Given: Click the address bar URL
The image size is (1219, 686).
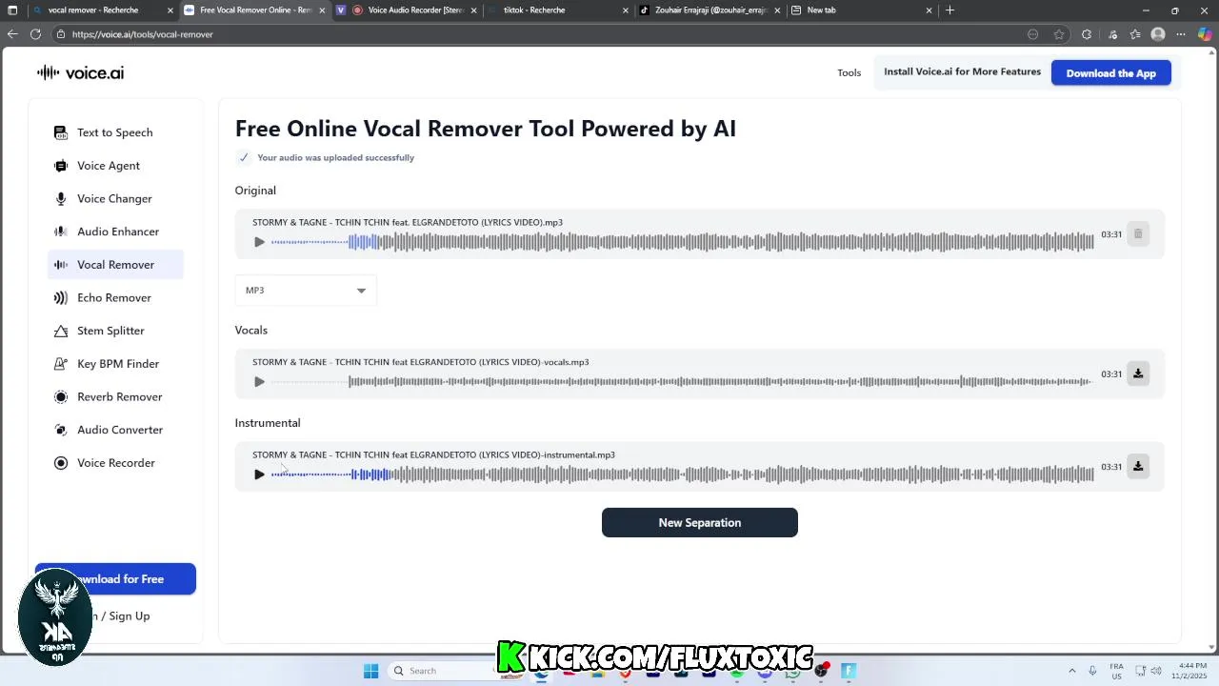Looking at the screenshot, I should point(142,34).
